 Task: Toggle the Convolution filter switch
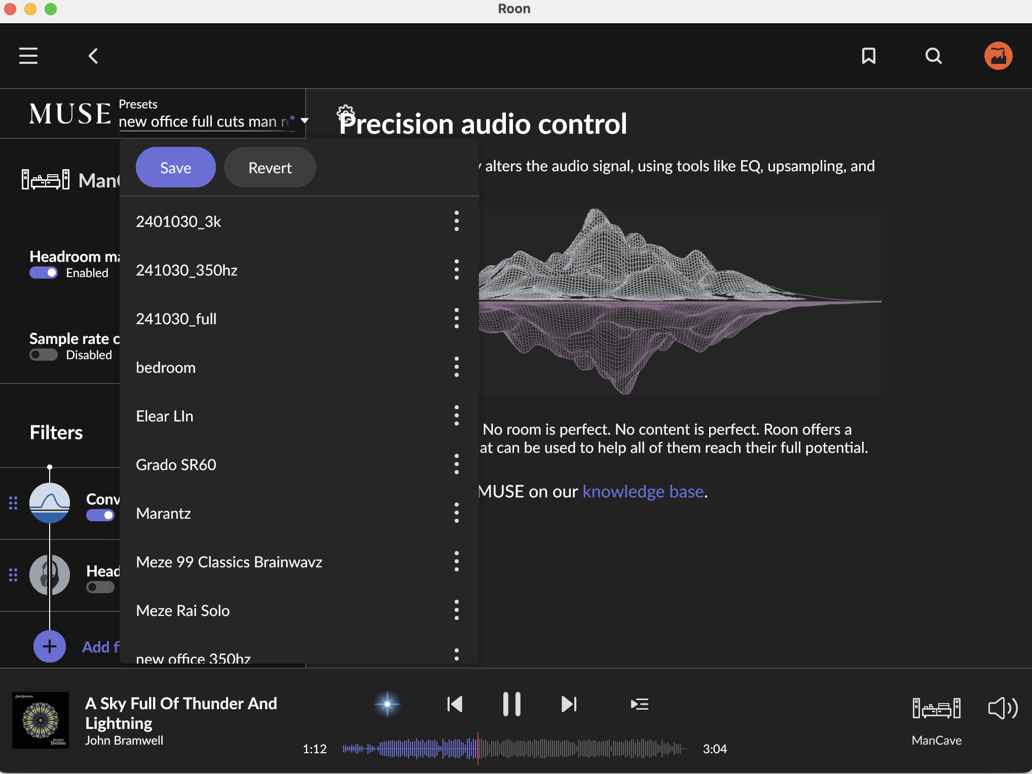(x=100, y=515)
